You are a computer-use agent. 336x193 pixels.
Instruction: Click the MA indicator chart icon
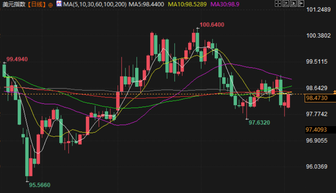59,4
